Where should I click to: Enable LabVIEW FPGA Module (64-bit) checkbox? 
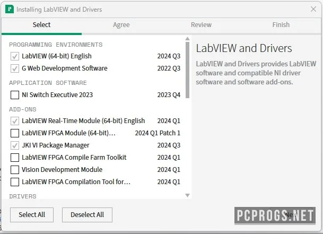[x=15, y=133]
